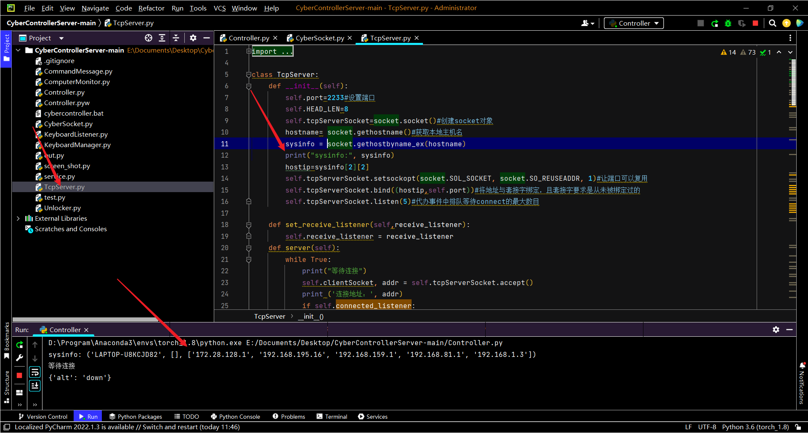The width and height of the screenshot is (808, 433).
Task: Open Python Packages tool window
Action: click(x=136, y=417)
